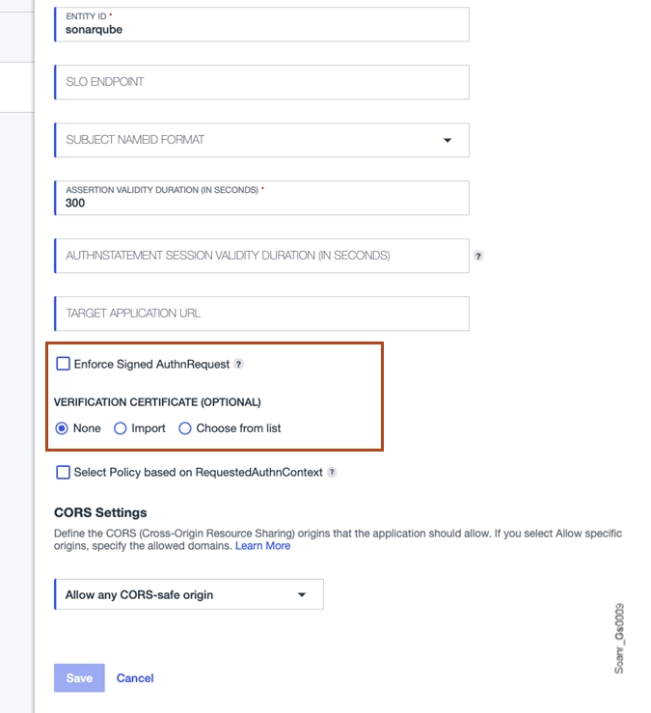
Task: Click help icon next to Enforce Signed AuthnRequest
Action: (239, 365)
